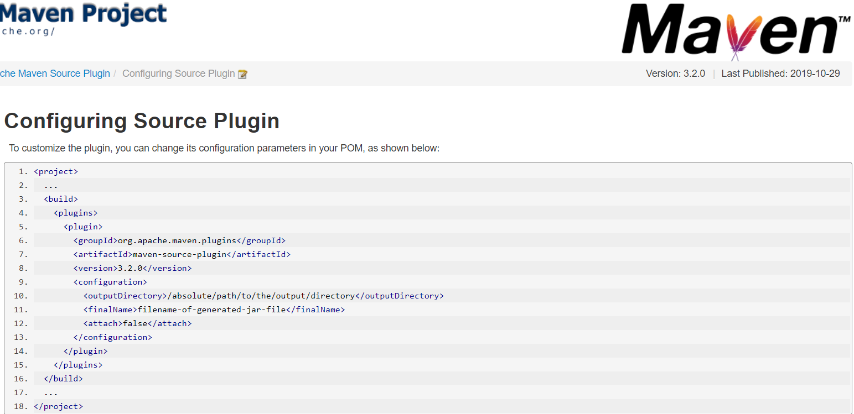Click the closing </project> tag on line 18
Screen dimensions: 854x414
pyautogui.click(x=58, y=406)
